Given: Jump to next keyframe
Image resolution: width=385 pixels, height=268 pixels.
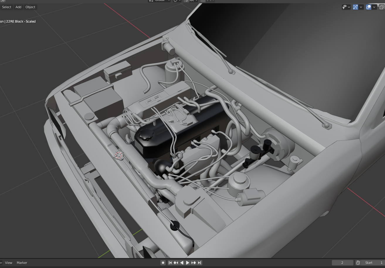Looking at the screenshot, I should (194, 263).
